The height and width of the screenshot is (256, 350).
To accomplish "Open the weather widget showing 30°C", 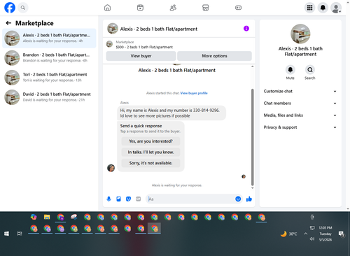I will point(289,234).
